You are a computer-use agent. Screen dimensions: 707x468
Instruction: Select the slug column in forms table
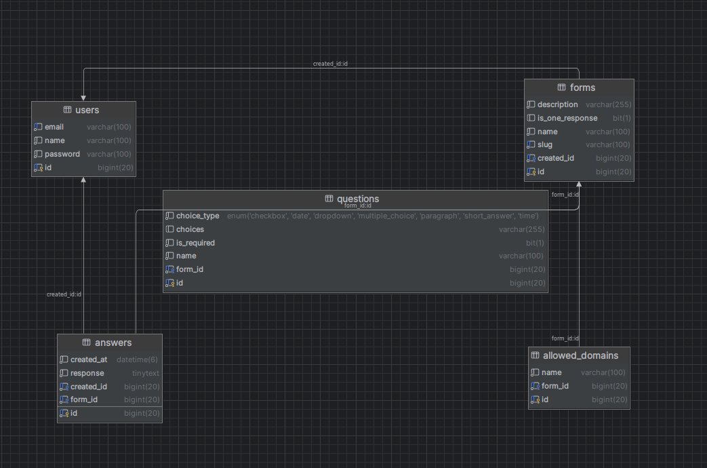click(x=544, y=144)
